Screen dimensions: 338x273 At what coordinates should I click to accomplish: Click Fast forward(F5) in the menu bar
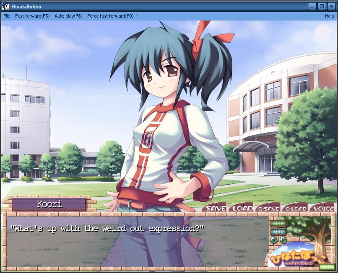tap(32, 16)
